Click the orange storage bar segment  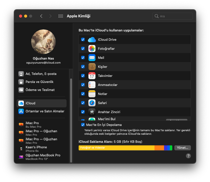(159, 148)
